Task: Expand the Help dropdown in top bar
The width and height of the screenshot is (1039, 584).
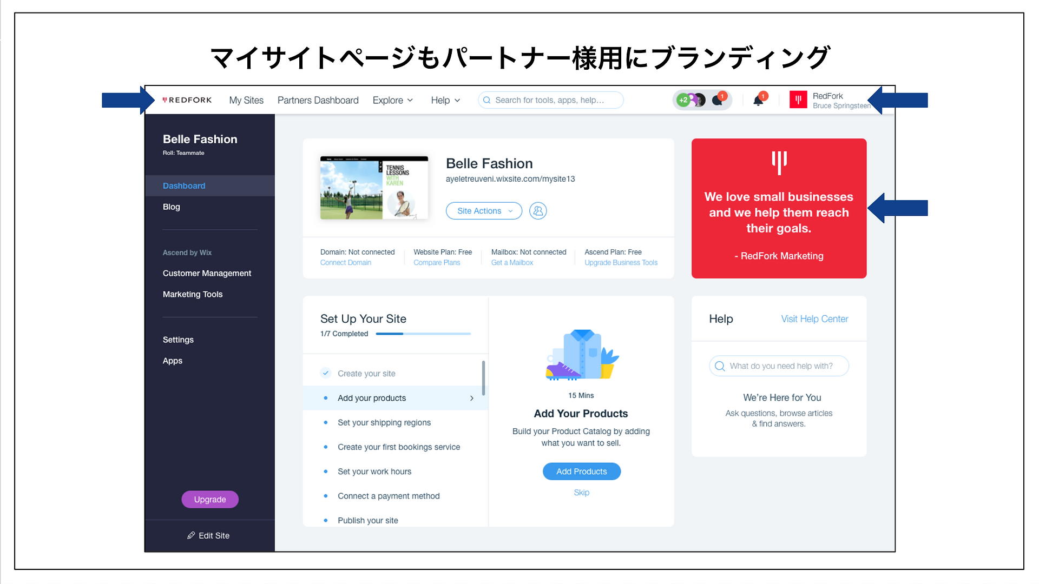Action: click(x=445, y=100)
